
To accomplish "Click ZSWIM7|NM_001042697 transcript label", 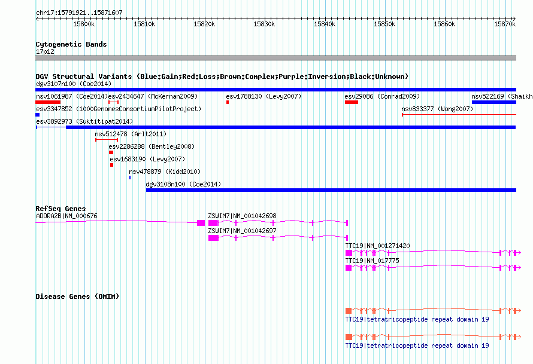I will (x=243, y=231).
